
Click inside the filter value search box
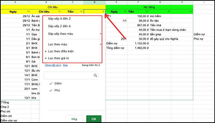[69, 76]
